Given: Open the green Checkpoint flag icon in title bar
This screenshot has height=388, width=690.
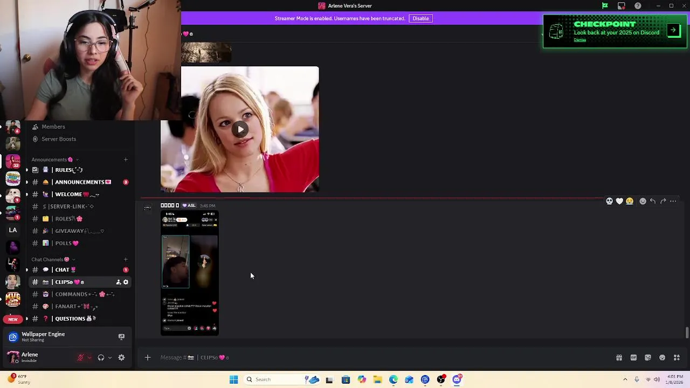Looking at the screenshot, I should coord(605,6).
